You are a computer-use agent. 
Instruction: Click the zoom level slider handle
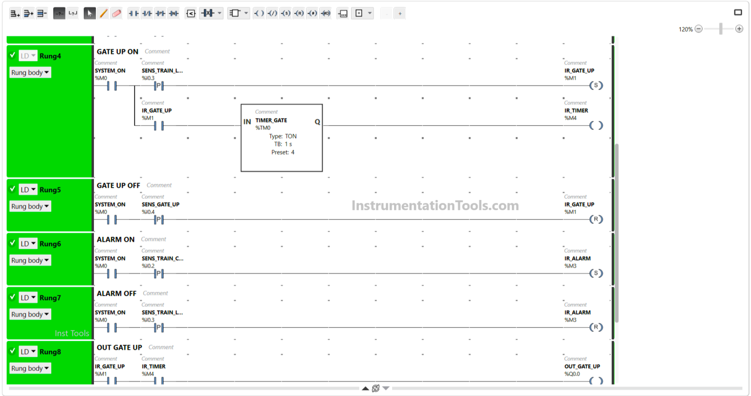point(721,29)
